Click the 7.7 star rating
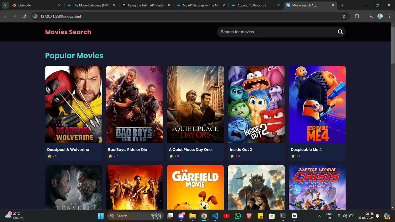The image size is (395, 222). tap(113, 156)
